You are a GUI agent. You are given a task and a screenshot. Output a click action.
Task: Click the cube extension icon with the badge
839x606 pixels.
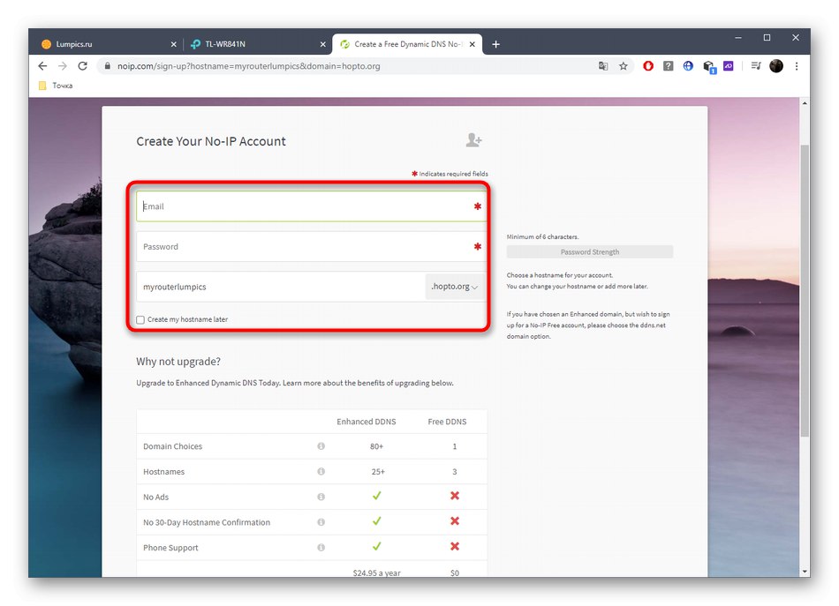(709, 66)
